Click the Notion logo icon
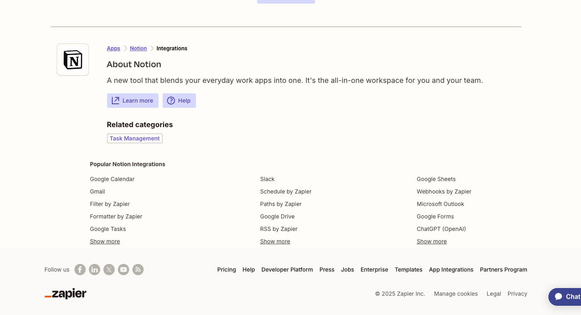Screen dimensions: 581x315 (73, 60)
